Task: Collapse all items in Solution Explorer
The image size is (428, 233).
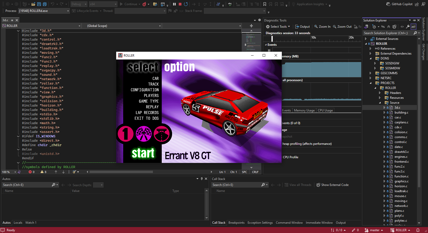Action: click(389, 27)
